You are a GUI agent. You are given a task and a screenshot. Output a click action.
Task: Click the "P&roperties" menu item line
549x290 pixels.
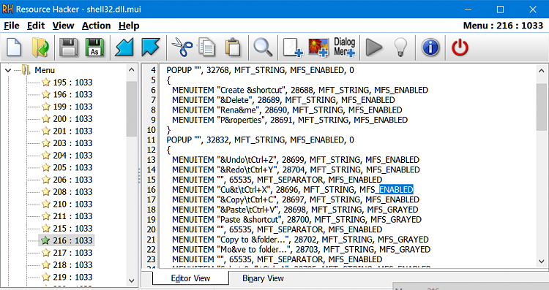pyautogui.click(x=290, y=120)
